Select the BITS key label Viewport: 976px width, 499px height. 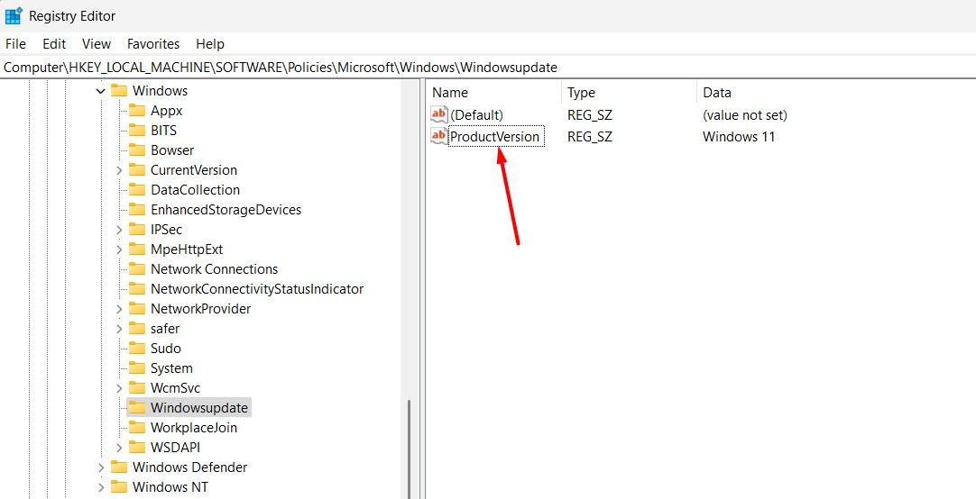[163, 131]
